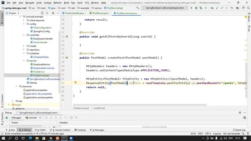Open the Event Log
251x141 pixels.
click(239, 130)
